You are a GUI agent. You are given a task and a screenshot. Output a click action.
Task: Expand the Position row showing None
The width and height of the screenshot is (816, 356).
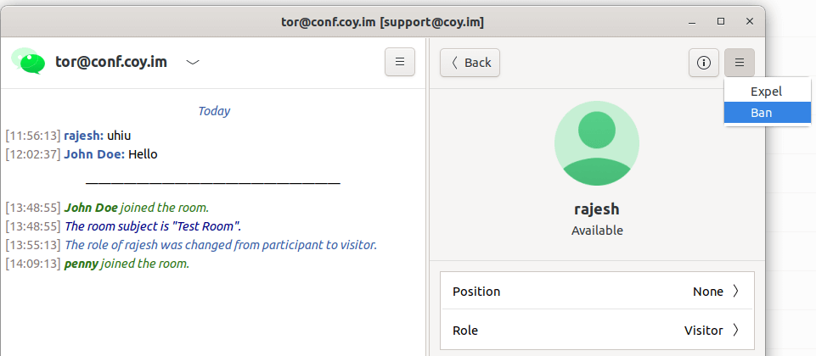596,291
